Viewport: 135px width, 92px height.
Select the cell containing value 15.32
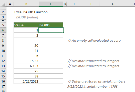pos(26,61)
